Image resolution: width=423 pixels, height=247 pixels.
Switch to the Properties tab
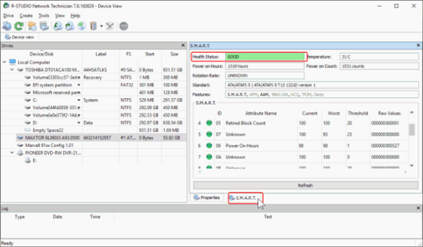[207, 198]
